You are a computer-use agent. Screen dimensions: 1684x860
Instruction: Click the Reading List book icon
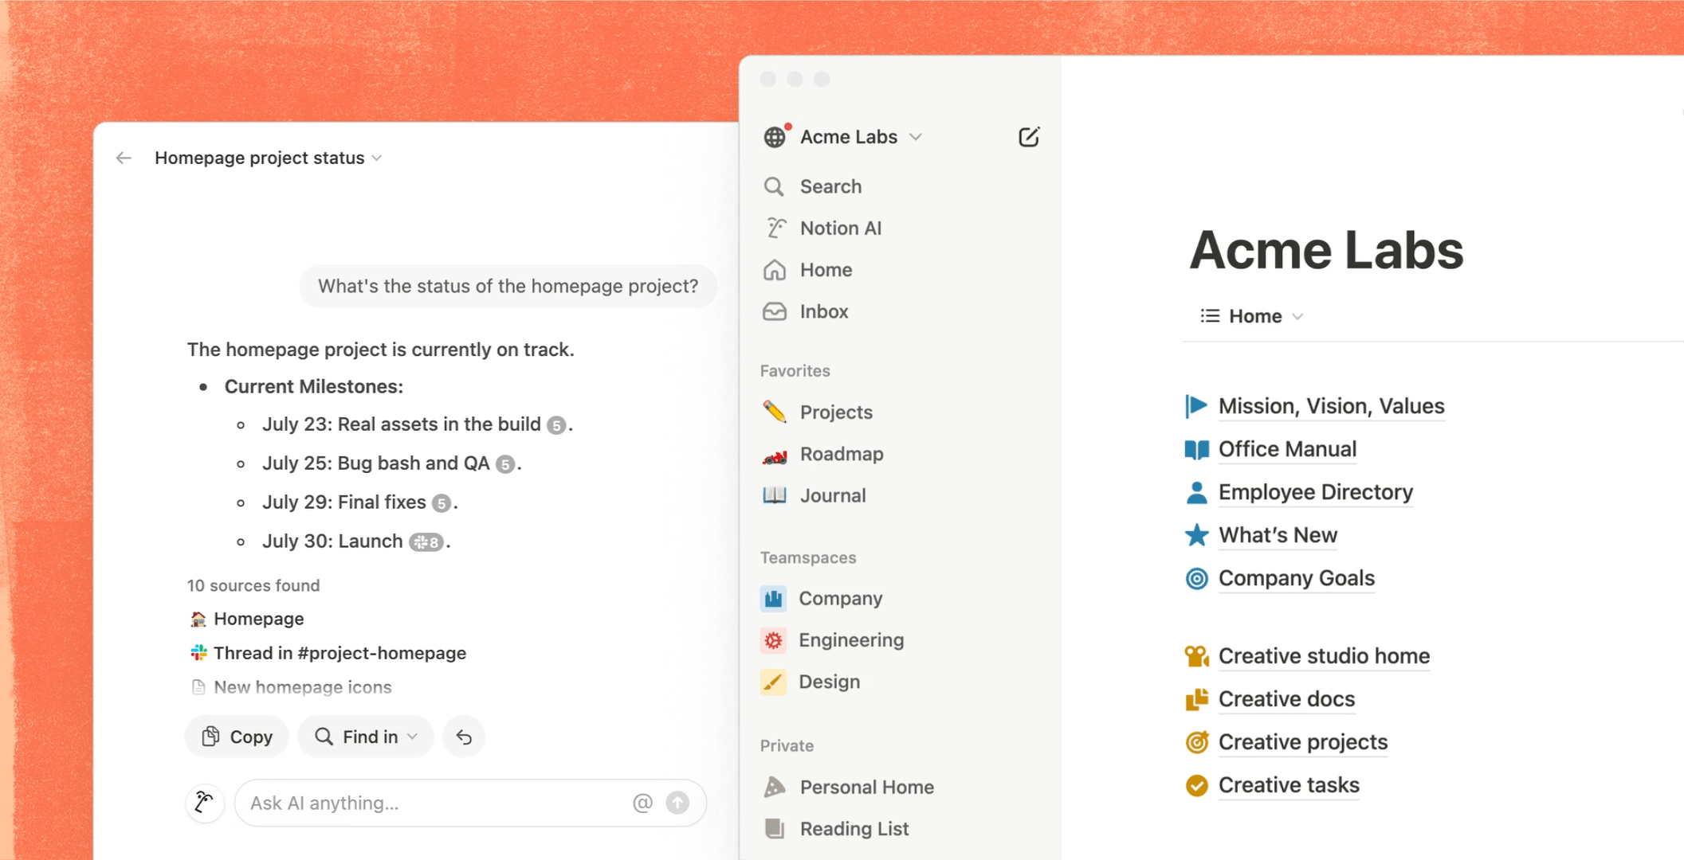tap(775, 829)
